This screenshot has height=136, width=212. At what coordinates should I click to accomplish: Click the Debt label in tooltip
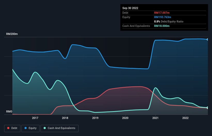click(125, 13)
